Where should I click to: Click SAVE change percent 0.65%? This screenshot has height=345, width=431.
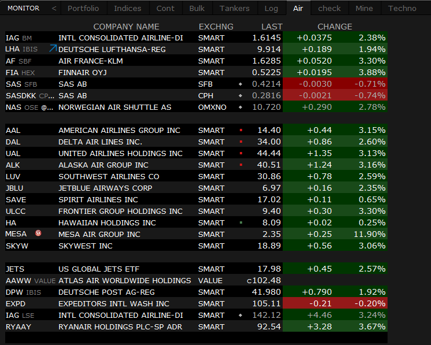(372, 199)
